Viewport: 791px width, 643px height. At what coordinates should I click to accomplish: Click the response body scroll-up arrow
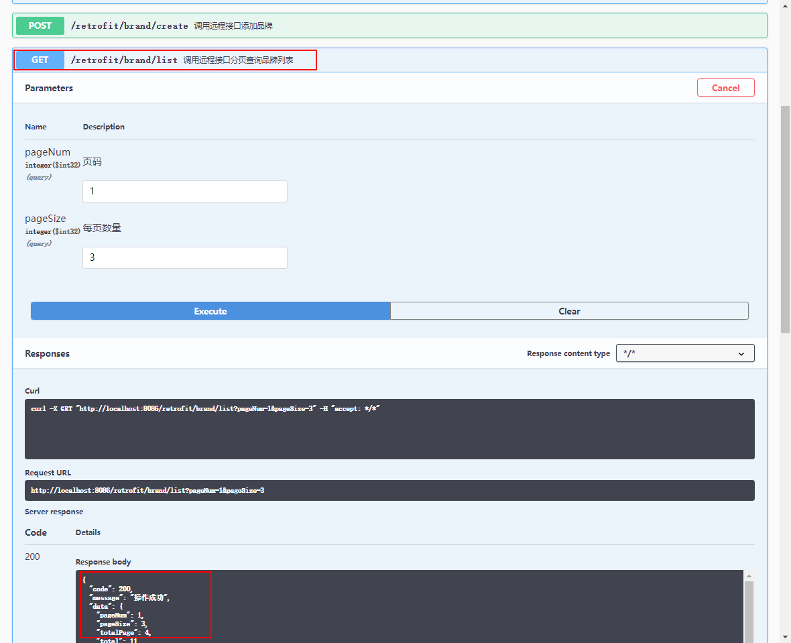tap(749, 576)
